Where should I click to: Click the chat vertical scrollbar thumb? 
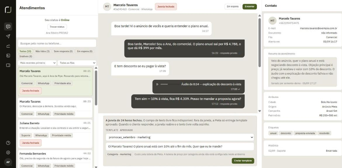click(x=260, y=42)
